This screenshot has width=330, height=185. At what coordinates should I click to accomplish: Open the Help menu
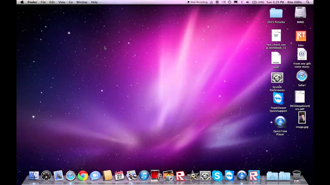coord(94,2)
